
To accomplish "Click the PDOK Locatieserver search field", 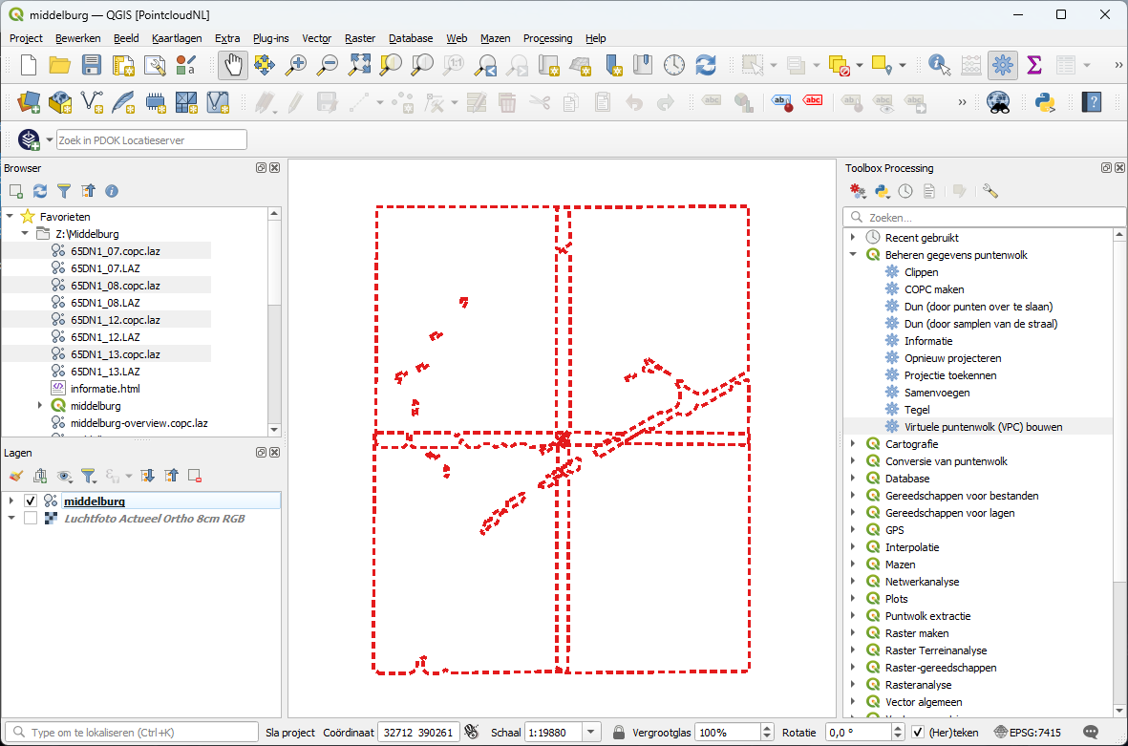I will [x=151, y=139].
